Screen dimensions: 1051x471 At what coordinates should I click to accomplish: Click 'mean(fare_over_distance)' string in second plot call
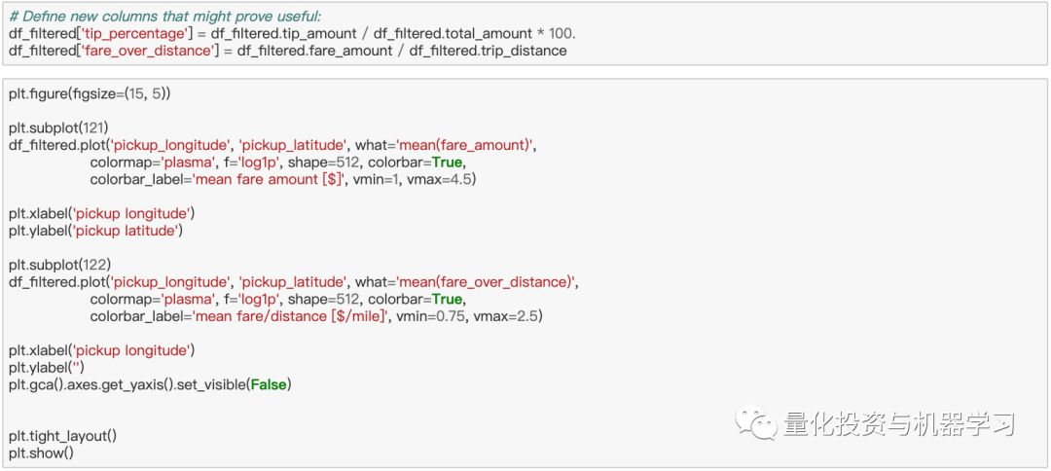(x=486, y=282)
